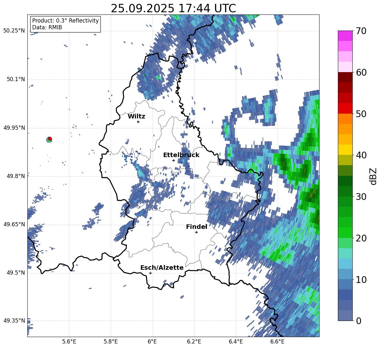Click the 'Ettelbruck' city label

click(181, 155)
